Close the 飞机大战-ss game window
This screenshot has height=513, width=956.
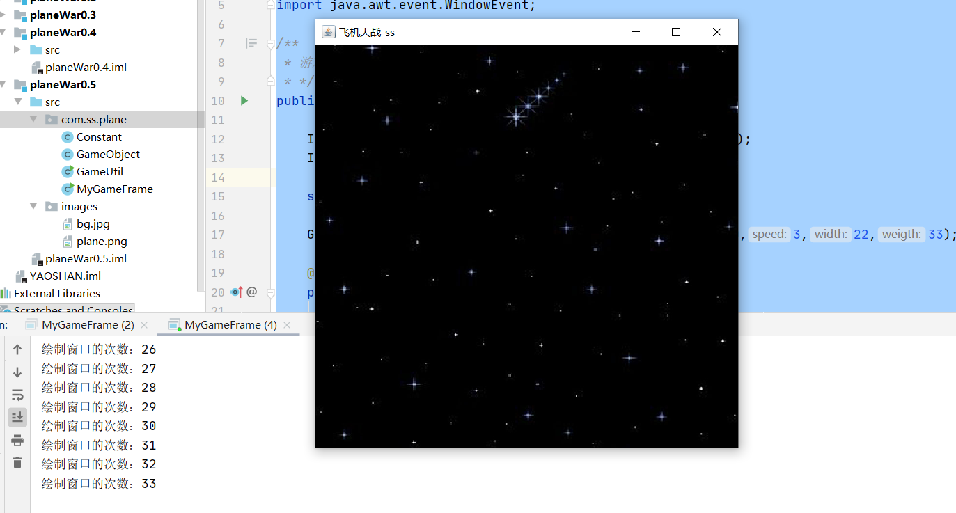coord(717,32)
